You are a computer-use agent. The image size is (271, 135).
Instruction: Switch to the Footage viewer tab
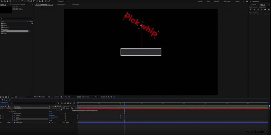(61, 4)
